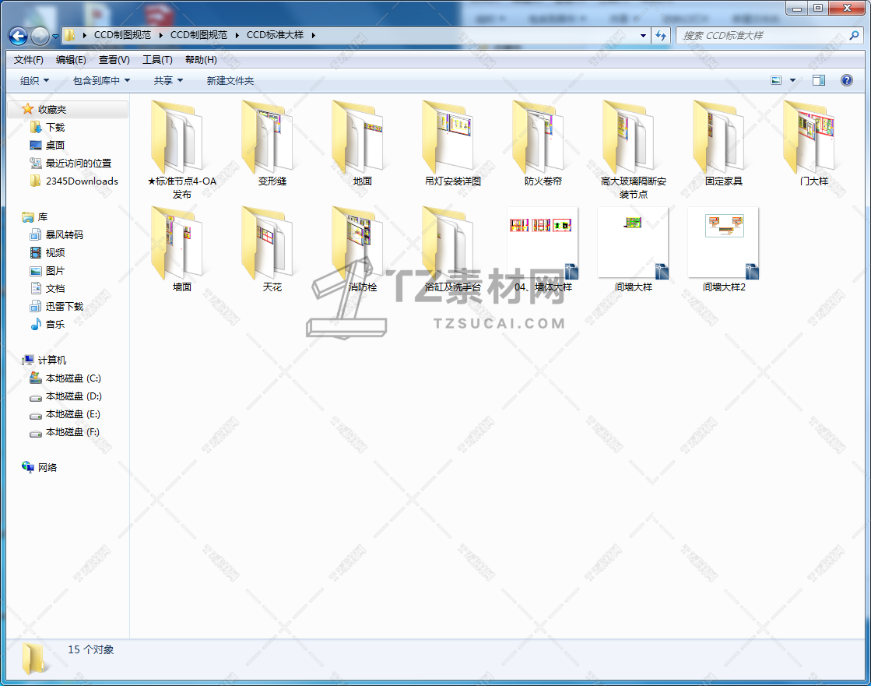871x686 pixels.
Task: Expand the view options dropdown arrow
Action: click(792, 80)
